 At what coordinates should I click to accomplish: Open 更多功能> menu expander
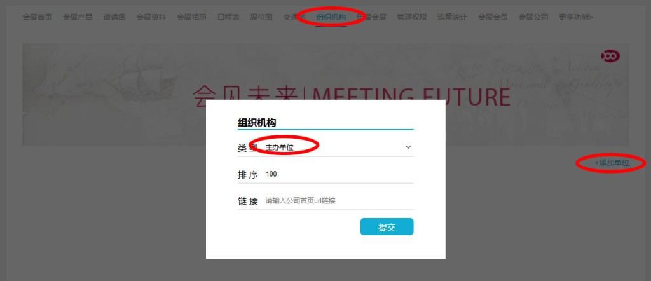576,17
